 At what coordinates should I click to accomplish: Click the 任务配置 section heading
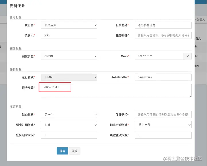pos(15,70)
